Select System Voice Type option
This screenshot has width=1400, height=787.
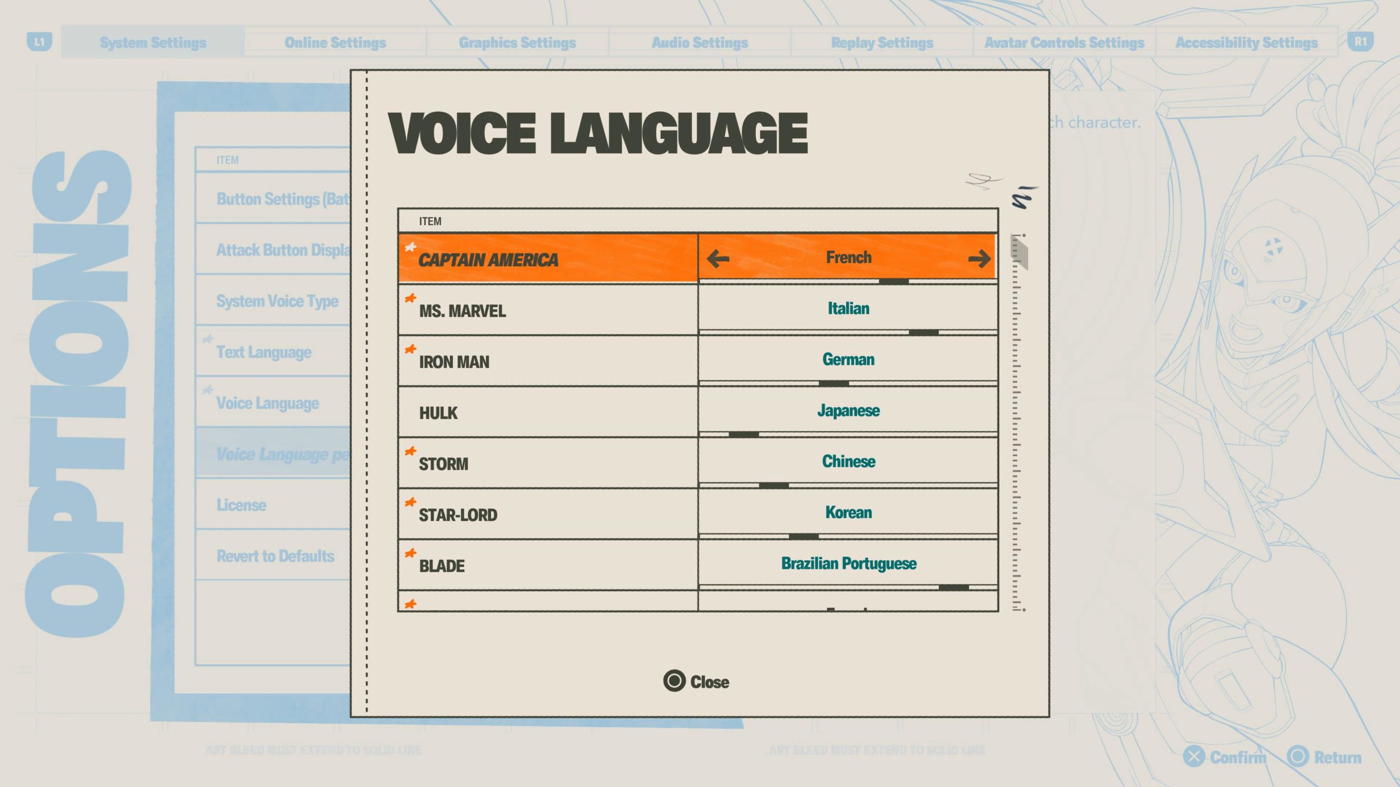273,301
